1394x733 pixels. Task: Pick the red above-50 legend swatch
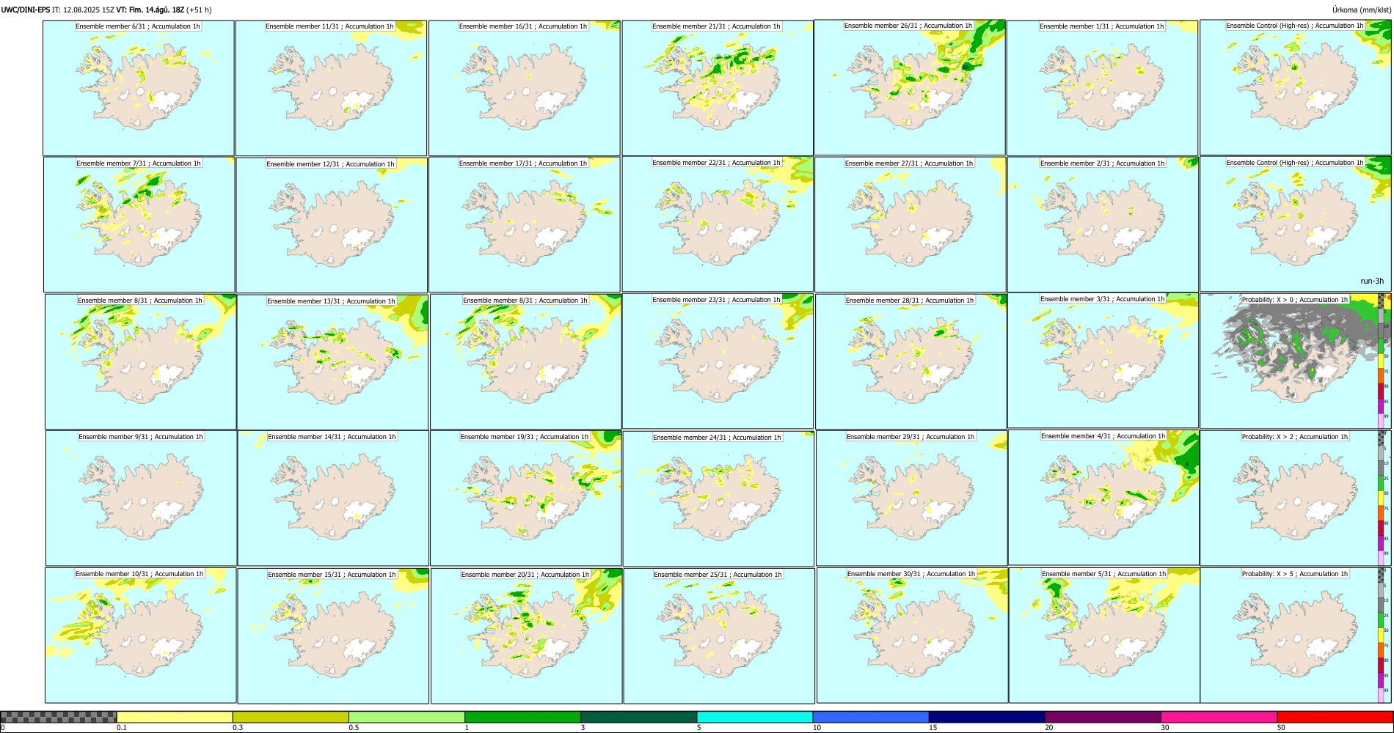(1335, 717)
